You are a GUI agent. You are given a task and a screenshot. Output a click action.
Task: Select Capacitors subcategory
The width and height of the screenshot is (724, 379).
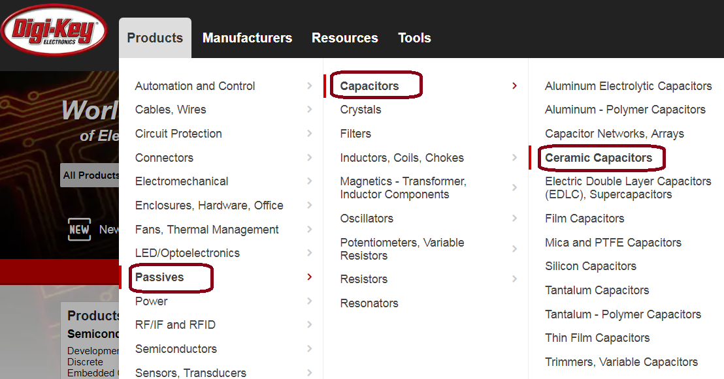tap(369, 85)
